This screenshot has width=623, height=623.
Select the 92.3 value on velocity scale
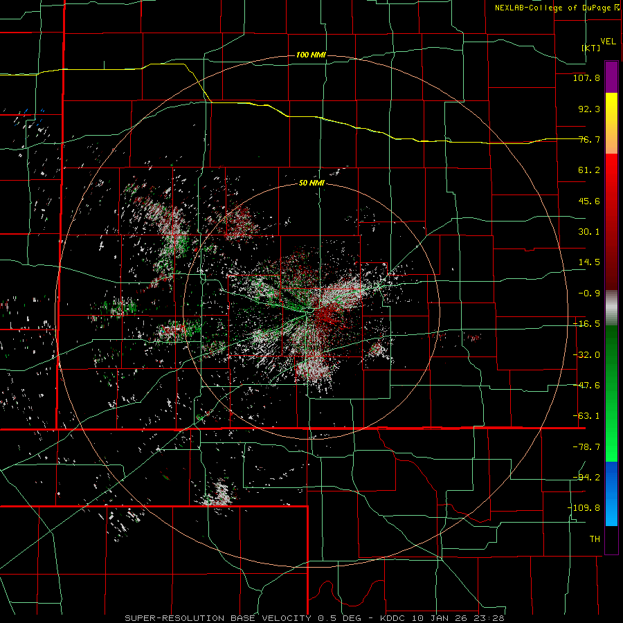[589, 109]
